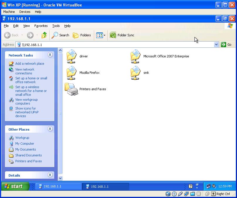Image resolution: width=237 pixels, height=198 pixels.
Task: Click the tray volume speaker icon
Action: point(214,186)
